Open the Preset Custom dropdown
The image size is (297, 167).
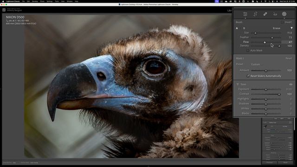(255, 64)
